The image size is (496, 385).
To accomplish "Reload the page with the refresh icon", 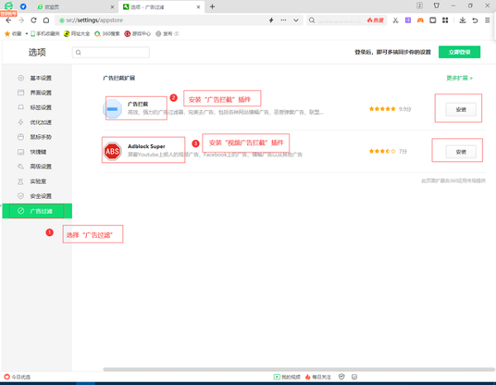I will coord(33,20).
